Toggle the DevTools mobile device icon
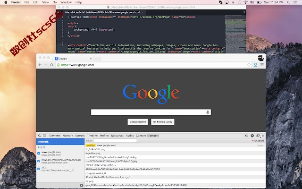The width and height of the screenshot is (302, 189). click(x=44, y=136)
